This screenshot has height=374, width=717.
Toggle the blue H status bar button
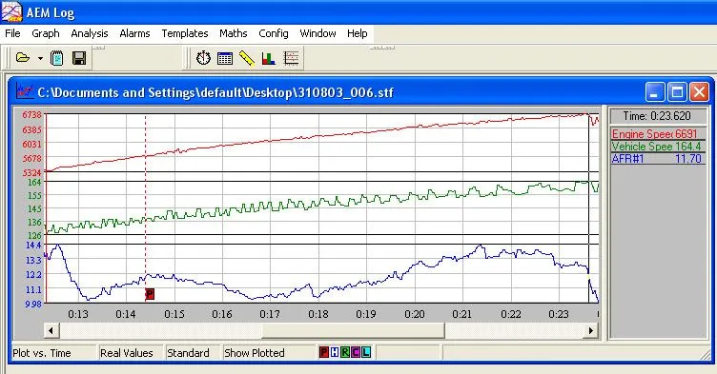point(335,352)
